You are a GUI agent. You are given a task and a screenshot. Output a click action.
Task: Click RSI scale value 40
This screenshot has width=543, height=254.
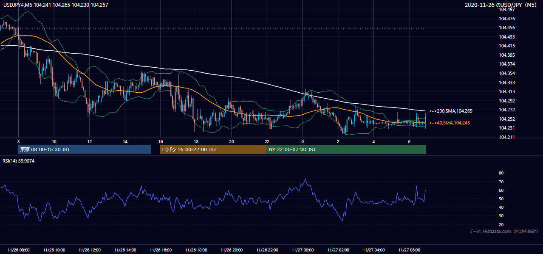(x=501, y=207)
